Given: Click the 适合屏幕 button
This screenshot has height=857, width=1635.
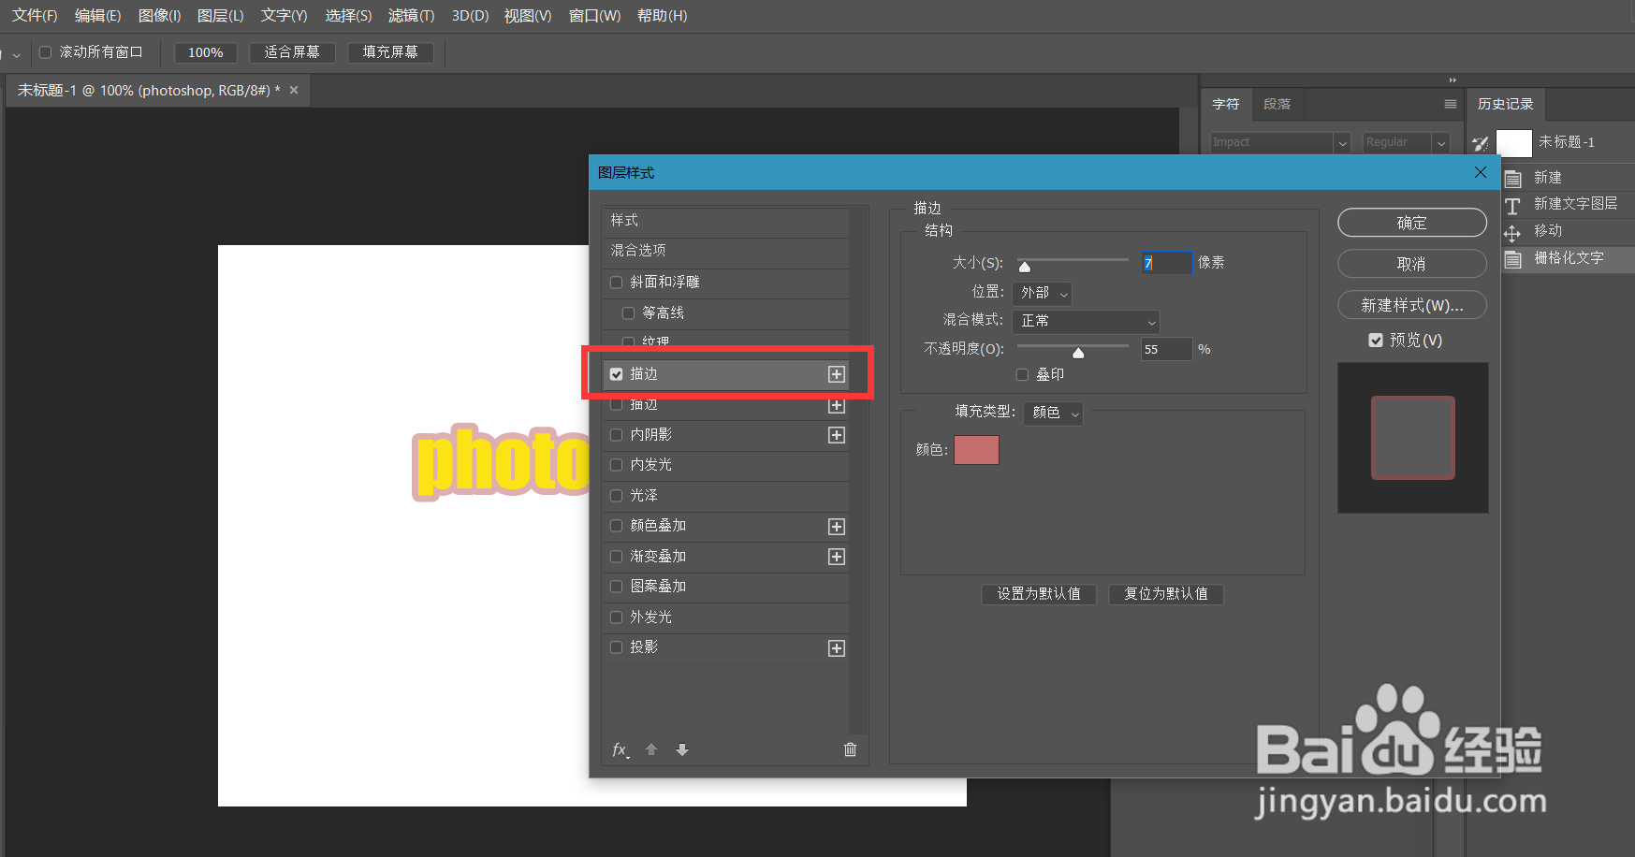Looking at the screenshot, I should click(x=292, y=52).
